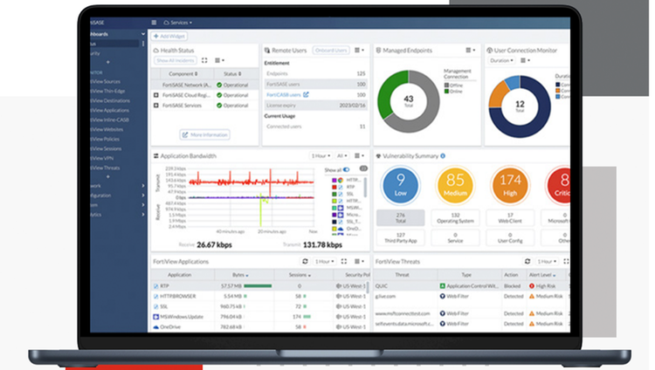Viewport: 655px width, 370px height.
Task: Open the FortiCASB users link
Action: click(x=284, y=95)
